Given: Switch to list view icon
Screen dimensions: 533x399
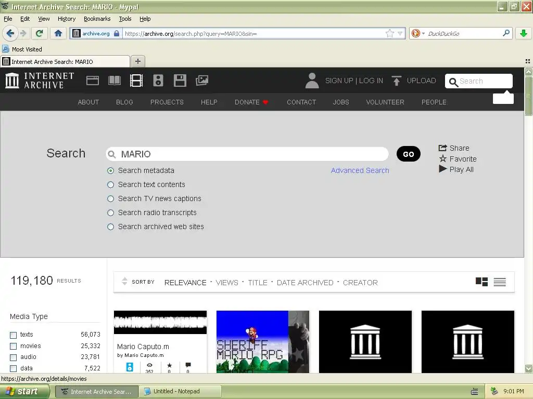Looking at the screenshot, I should [x=500, y=282].
